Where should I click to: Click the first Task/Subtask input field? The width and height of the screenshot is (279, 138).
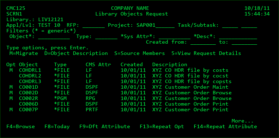230,25
